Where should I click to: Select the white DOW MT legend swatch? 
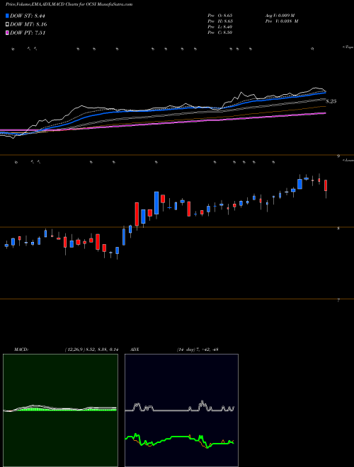coord(7,24)
